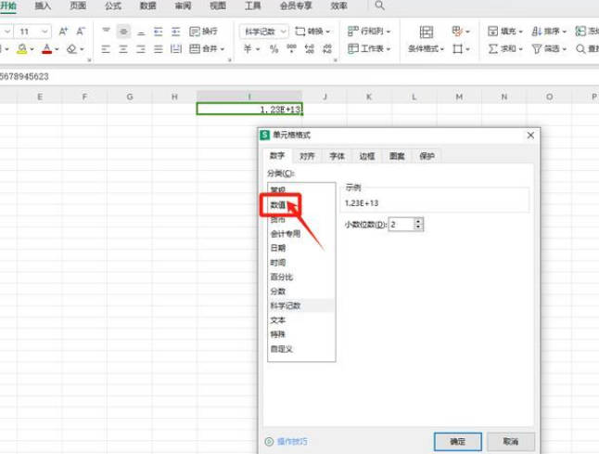Toggle middle vertical alignment

(x=123, y=31)
